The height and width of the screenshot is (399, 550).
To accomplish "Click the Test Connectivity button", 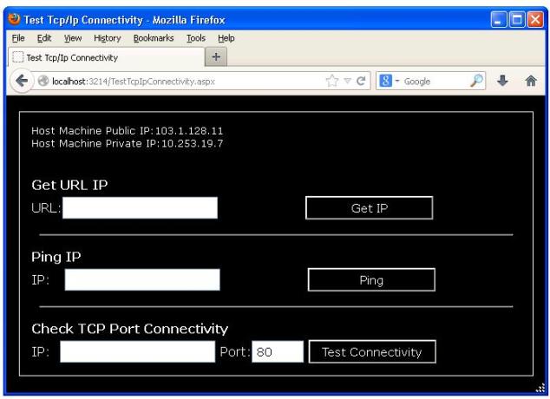I will (372, 351).
